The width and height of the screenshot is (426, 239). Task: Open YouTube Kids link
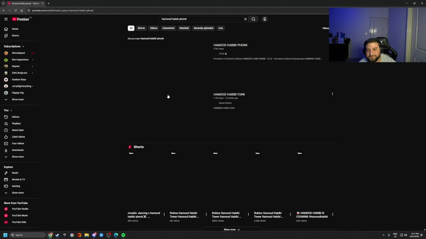pyautogui.click(x=19, y=222)
